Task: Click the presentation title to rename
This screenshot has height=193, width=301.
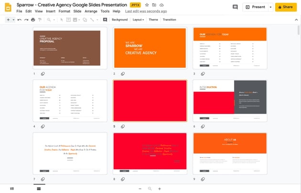Action: [72, 5]
